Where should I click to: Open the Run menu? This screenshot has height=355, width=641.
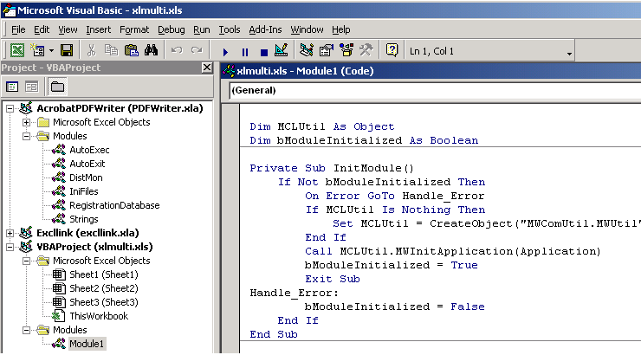[202, 29]
